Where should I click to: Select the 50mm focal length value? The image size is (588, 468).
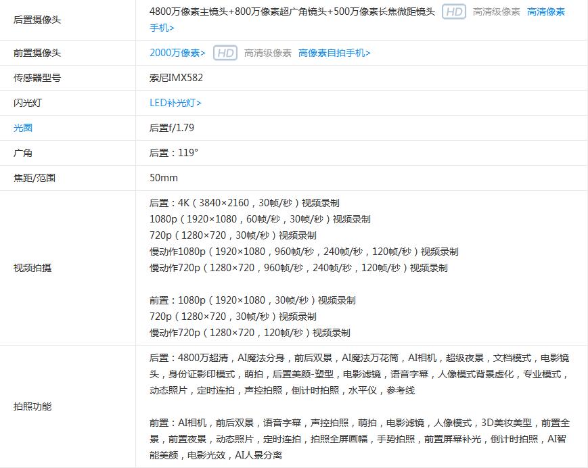(164, 178)
